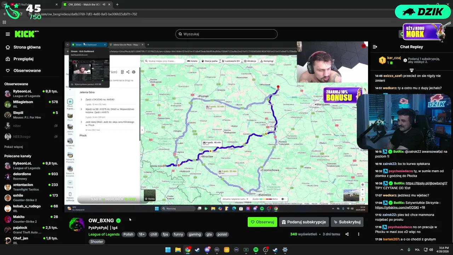
Task: Select the Shooter tag
Action: point(97,242)
